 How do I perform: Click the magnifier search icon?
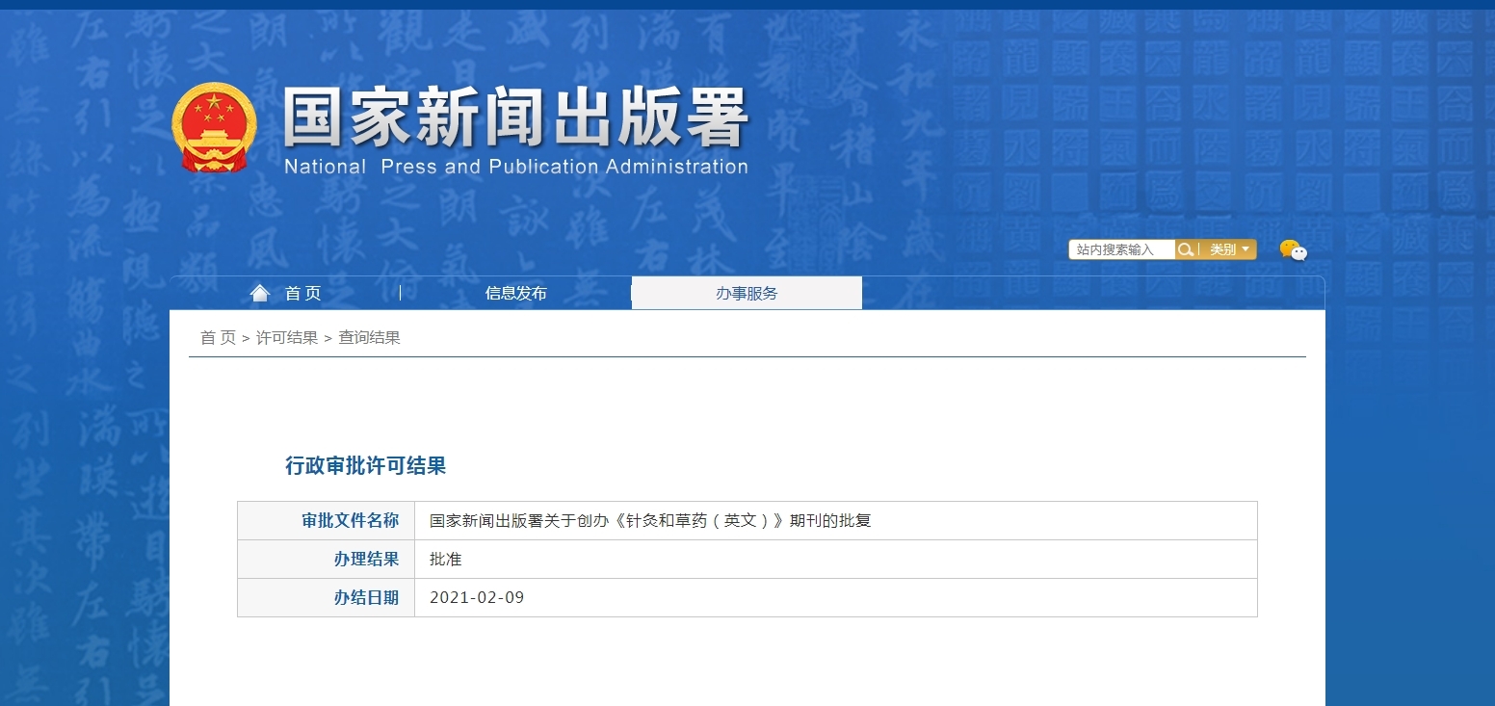pyautogui.click(x=1186, y=249)
